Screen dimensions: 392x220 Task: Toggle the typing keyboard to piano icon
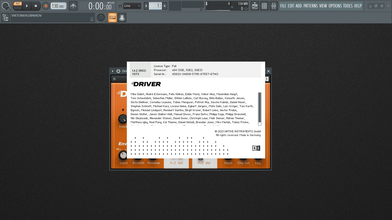click(x=112, y=18)
